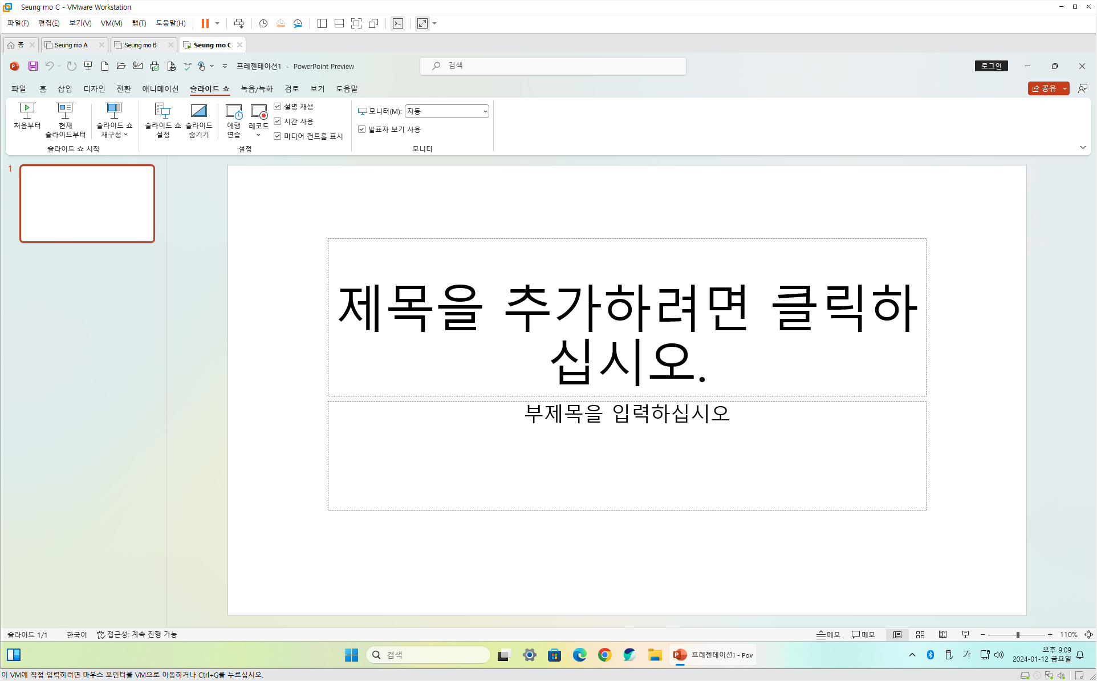Uncheck 시간 사용 checkbox
Screen dimensions: 1097x681
tap(278, 121)
